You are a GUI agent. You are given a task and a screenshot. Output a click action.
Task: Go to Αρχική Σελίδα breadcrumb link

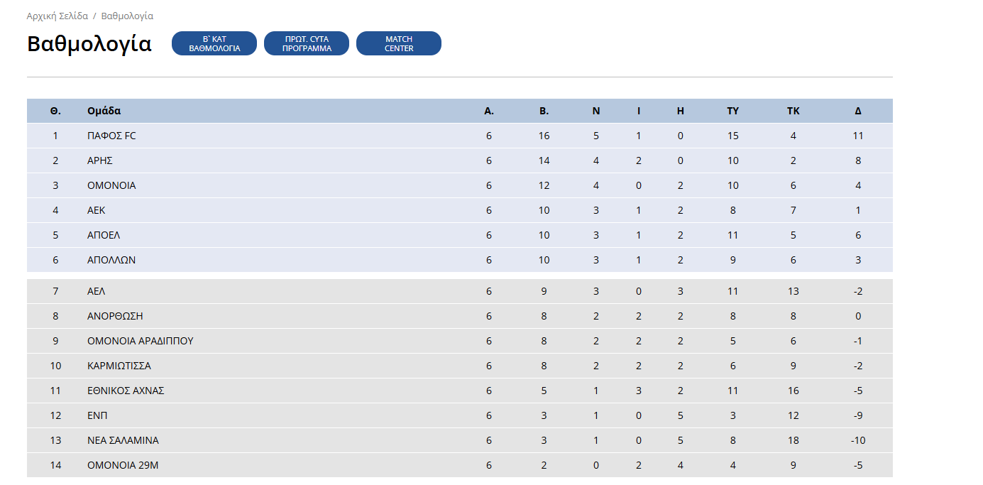(x=57, y=16)
